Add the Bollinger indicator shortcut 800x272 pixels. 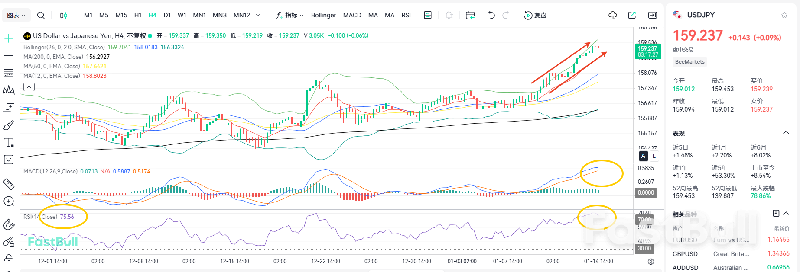(x=323, y=15)
